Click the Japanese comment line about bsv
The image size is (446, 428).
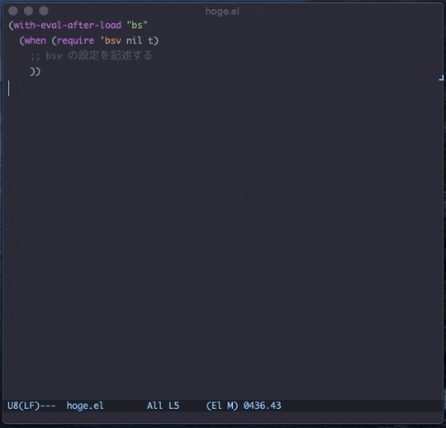pyautogui.click(x=92, y=55)
